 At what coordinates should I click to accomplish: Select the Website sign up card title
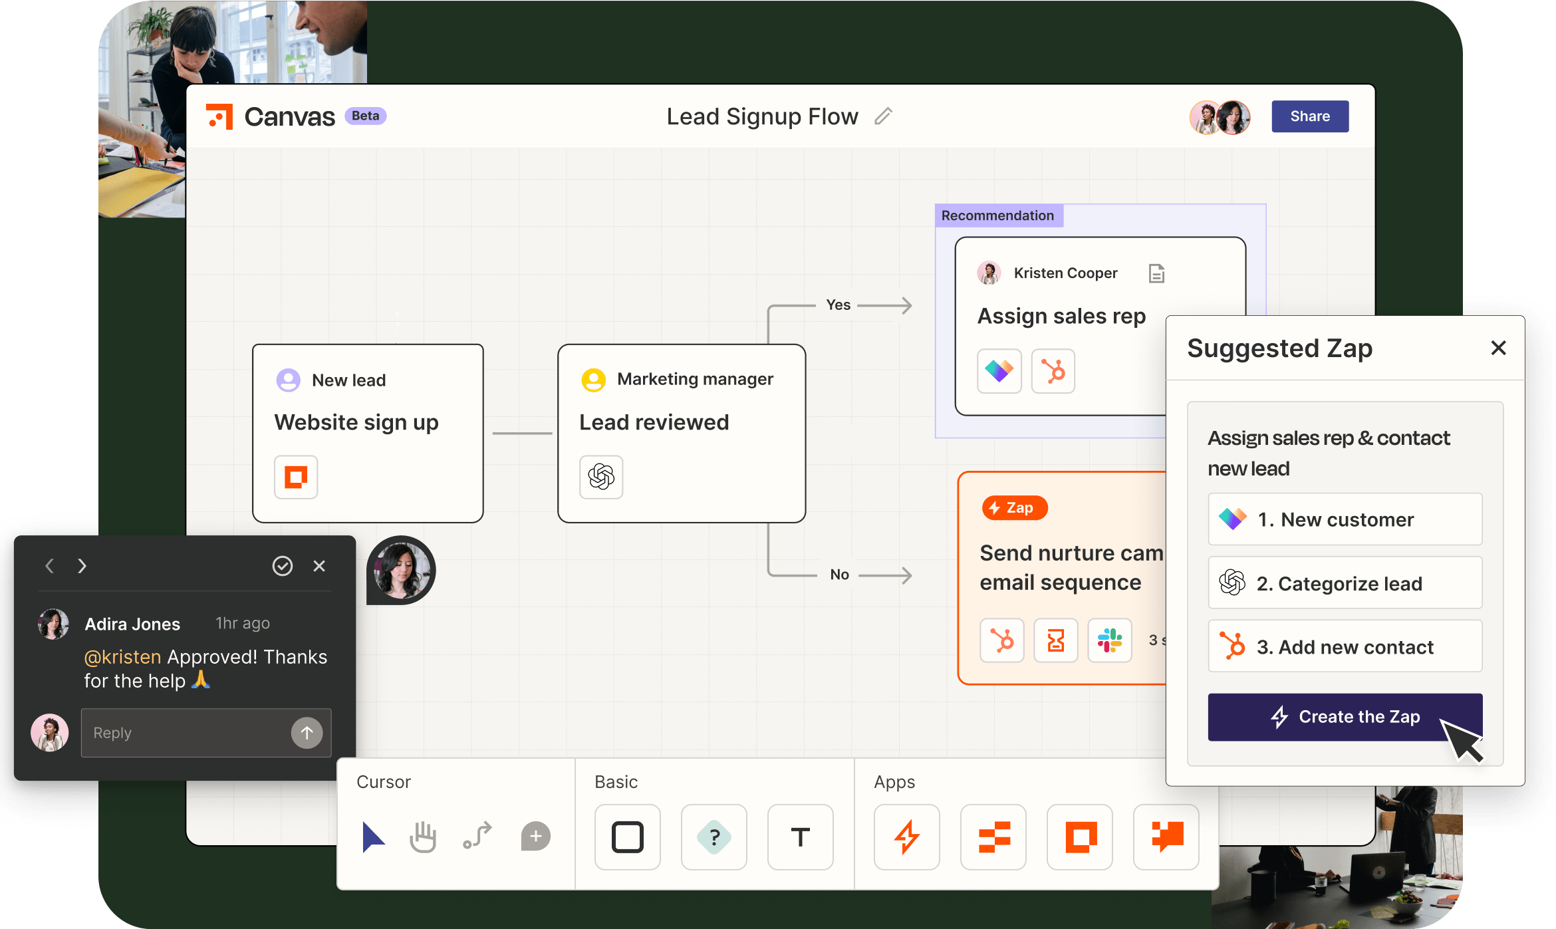point(356,422)
